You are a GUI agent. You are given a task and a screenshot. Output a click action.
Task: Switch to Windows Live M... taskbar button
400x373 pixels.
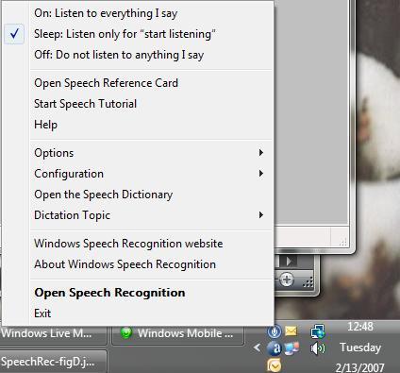(x=54, y=334)
